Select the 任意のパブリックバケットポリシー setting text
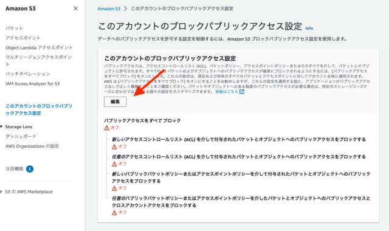This screenshot has width=389, height=231. click(241, 202)
